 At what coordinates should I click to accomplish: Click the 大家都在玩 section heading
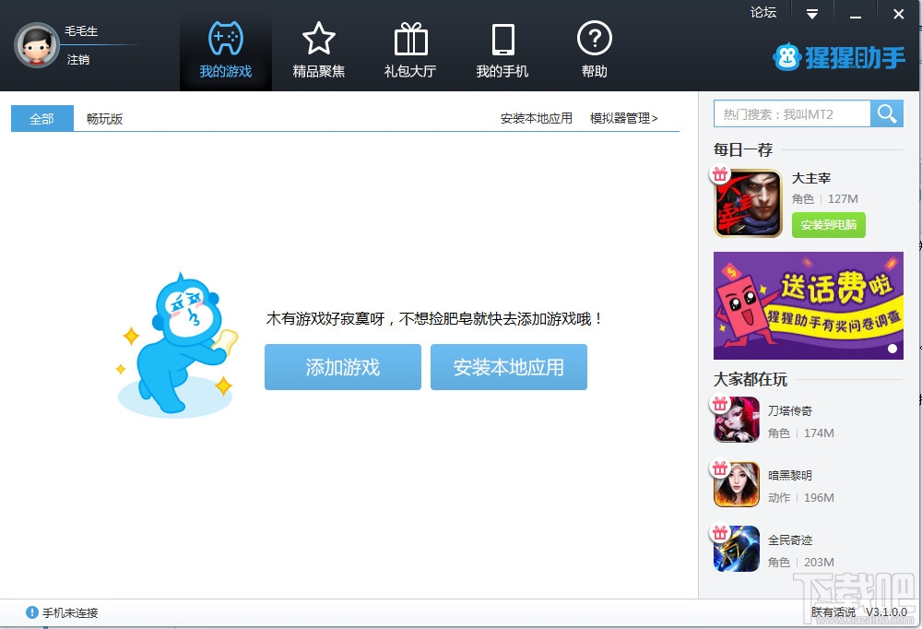pos(751,379)
